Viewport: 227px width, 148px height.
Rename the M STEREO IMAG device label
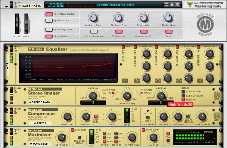pyautogui.click(x=39, y=102)
